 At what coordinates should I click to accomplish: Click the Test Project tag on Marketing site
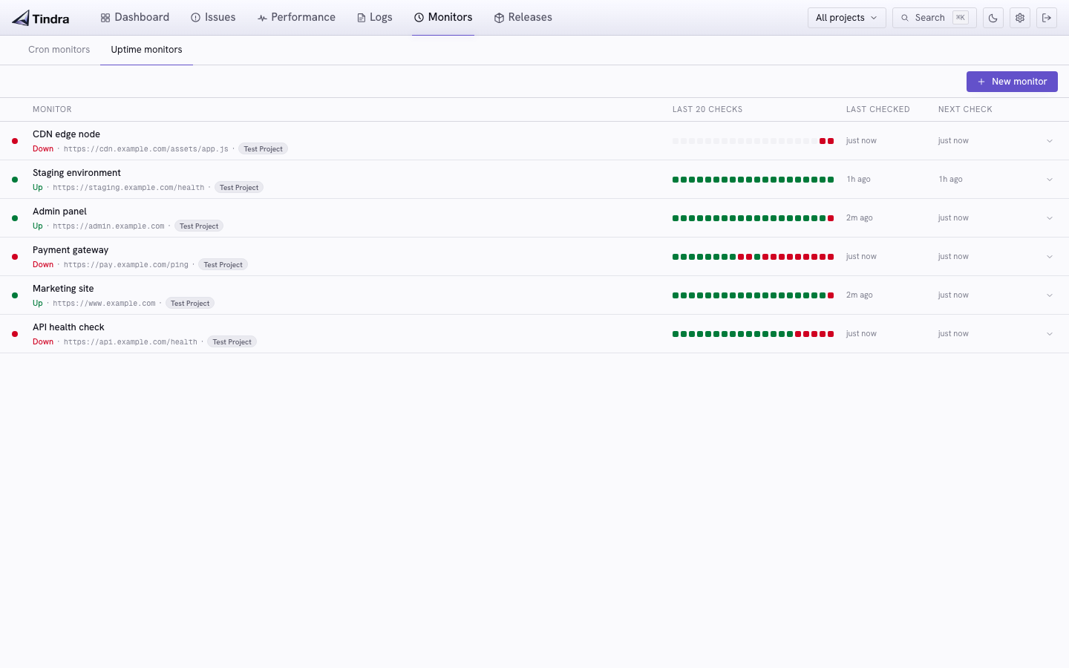190,304
